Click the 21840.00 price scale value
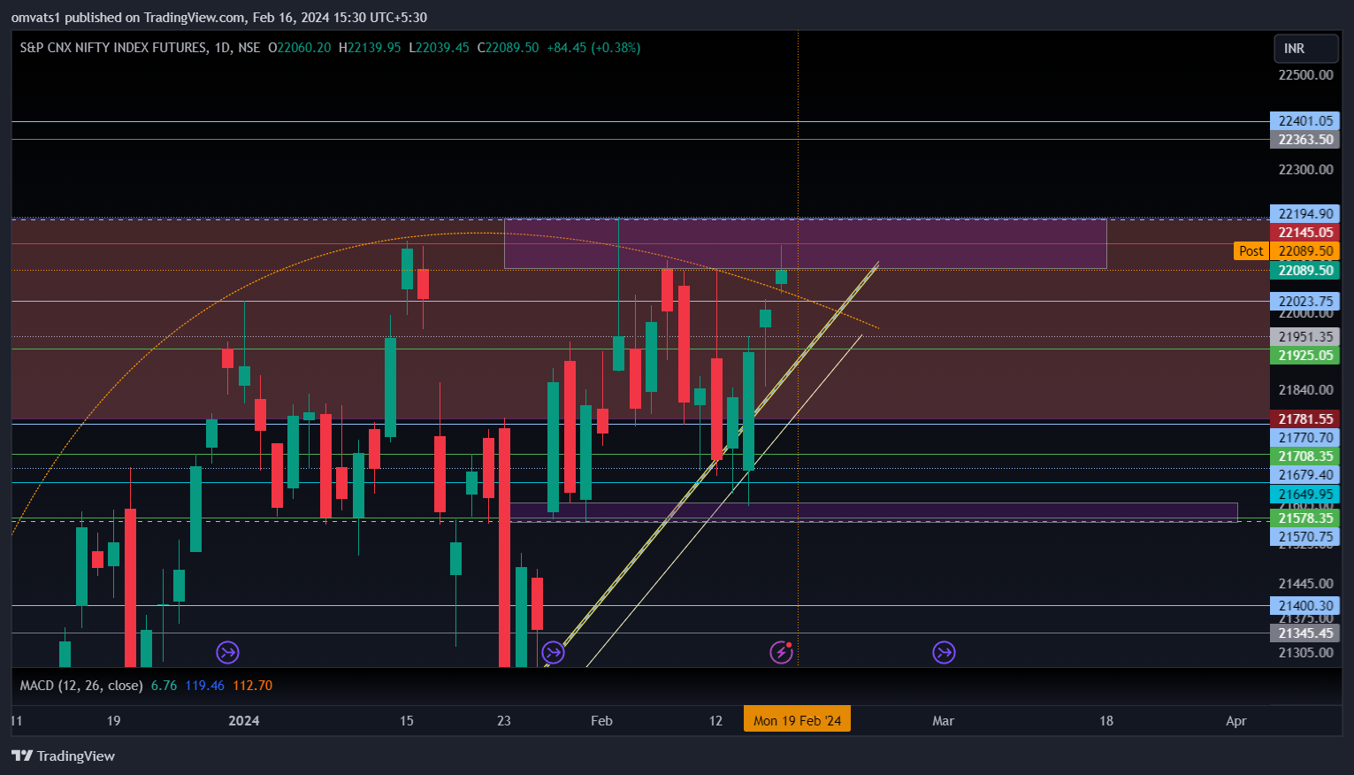Image resolution: width=1354 pixels, height=775 pixels. click(1305, 390)
